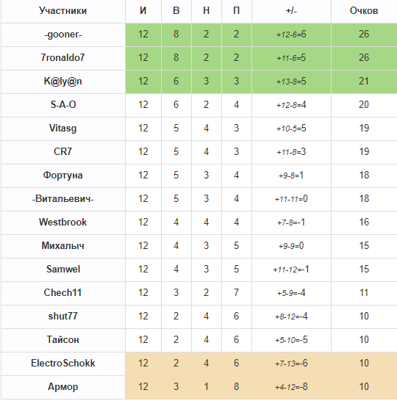Open the CR7 participant entry
The height and width of the screenshot is (401, 397).
[x=63, y=151]
